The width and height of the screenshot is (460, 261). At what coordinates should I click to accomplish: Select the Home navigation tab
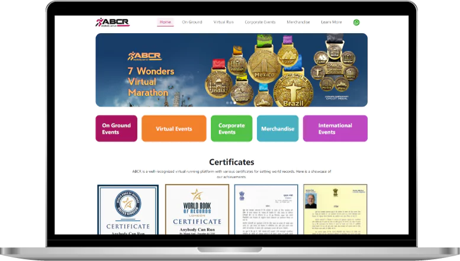[165, 22]
